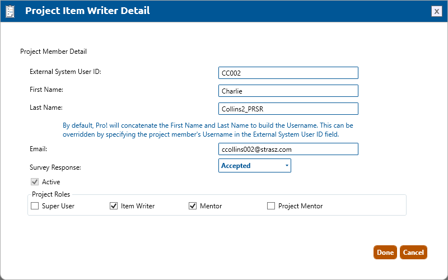Click the External System User ID field

click(288, 73)
